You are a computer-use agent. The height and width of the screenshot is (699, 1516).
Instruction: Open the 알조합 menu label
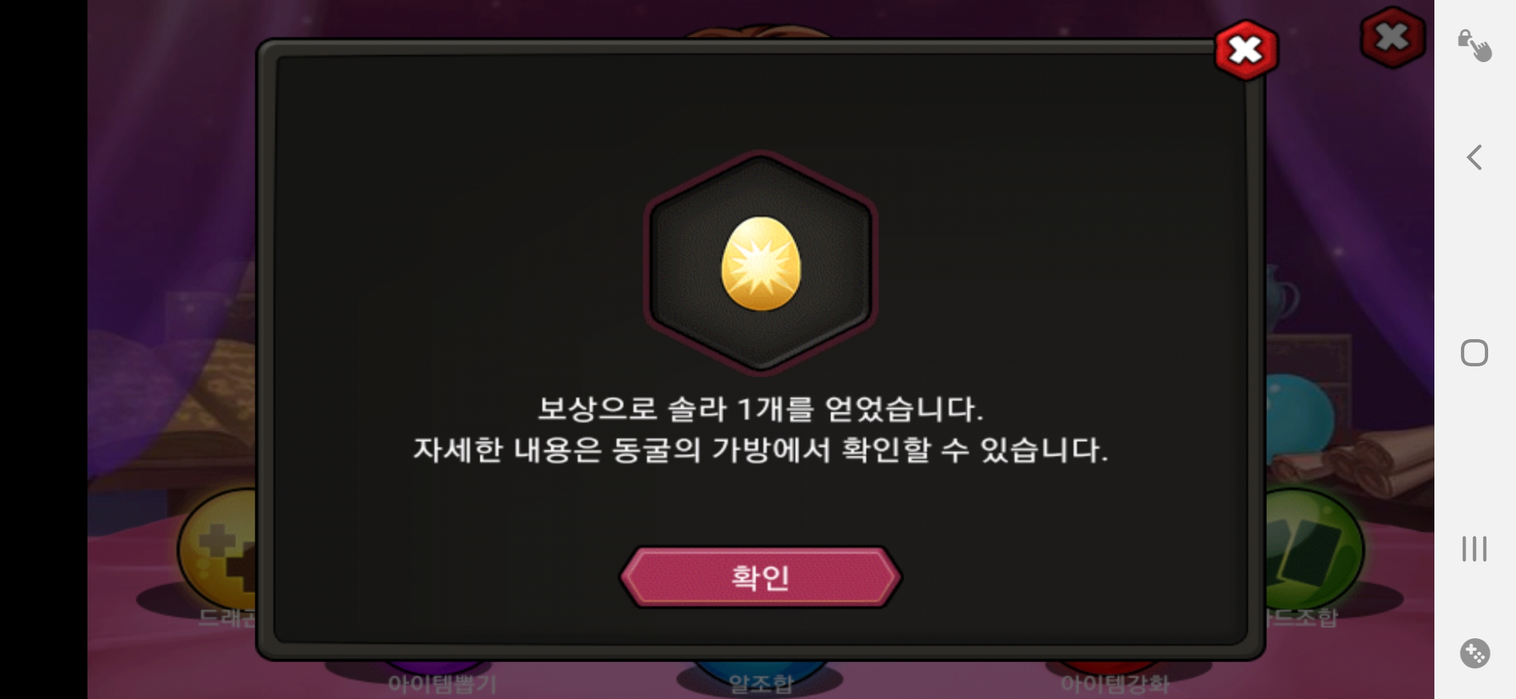click(x=761, y=684)
